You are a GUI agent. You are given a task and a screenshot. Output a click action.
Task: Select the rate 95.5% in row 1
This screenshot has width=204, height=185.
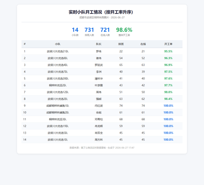tap(169, 51)
